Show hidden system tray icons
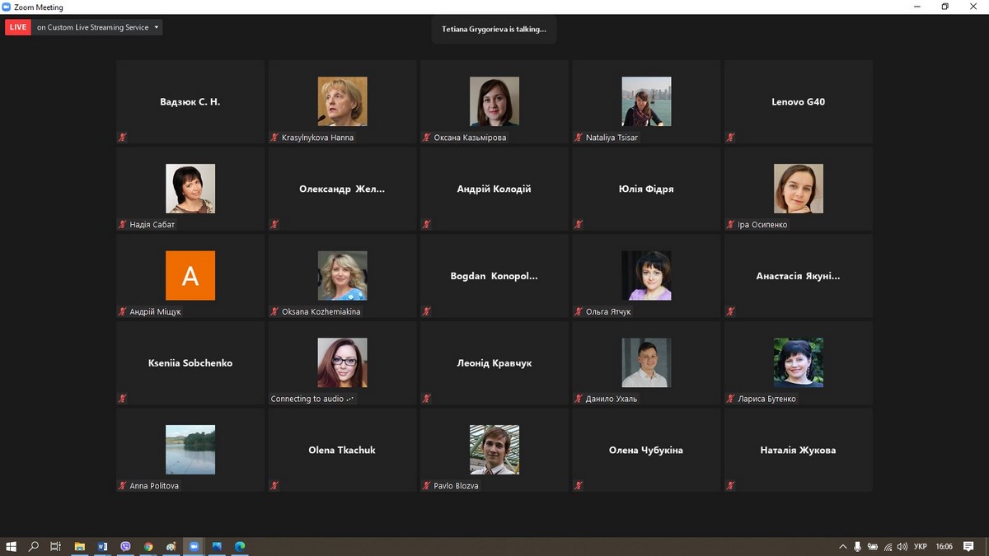989x556 pixels. pyautogui.click(x=842, y=546)
